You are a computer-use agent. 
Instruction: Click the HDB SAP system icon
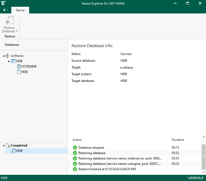(x=13, y=61)
